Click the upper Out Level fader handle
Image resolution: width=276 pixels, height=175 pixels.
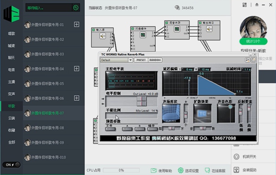(142, 99)
